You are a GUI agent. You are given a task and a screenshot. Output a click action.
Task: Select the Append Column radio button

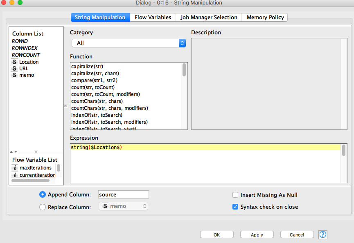point(43,194)
